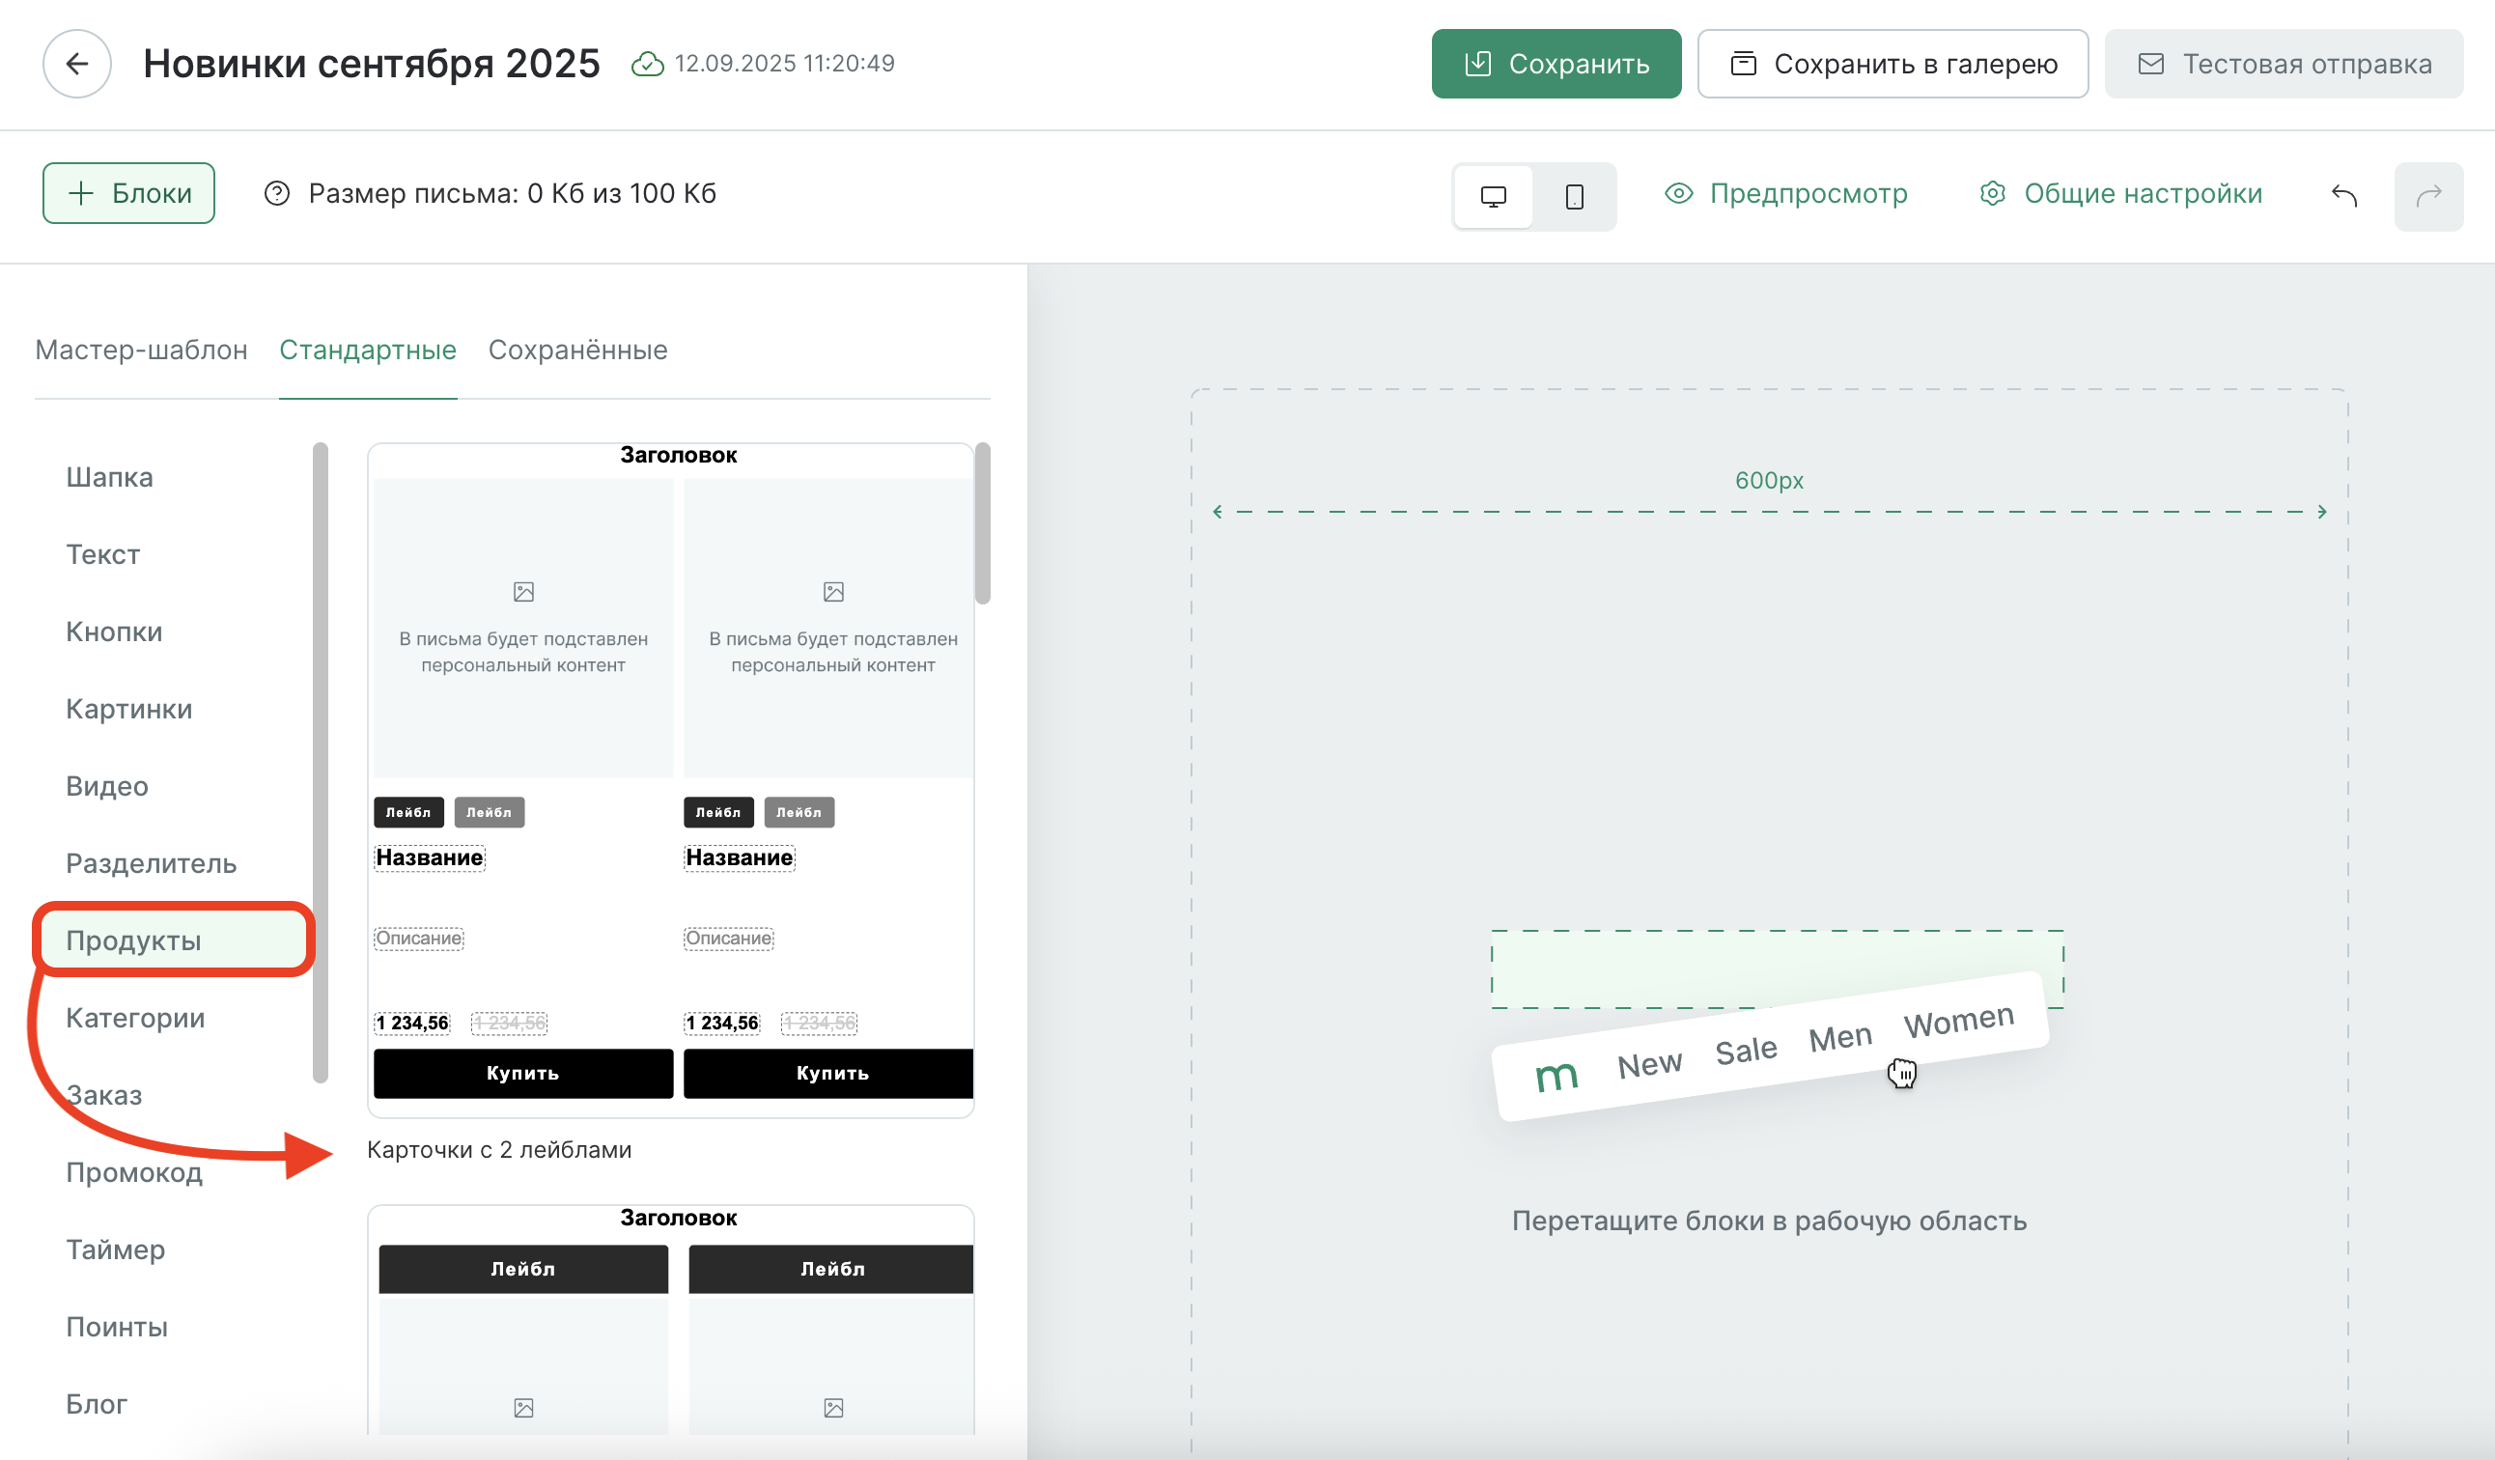Open Предпросмотр with the eye icon
The height and width of the screenshot is (1460, 2495).
(x=1785, y=194)
